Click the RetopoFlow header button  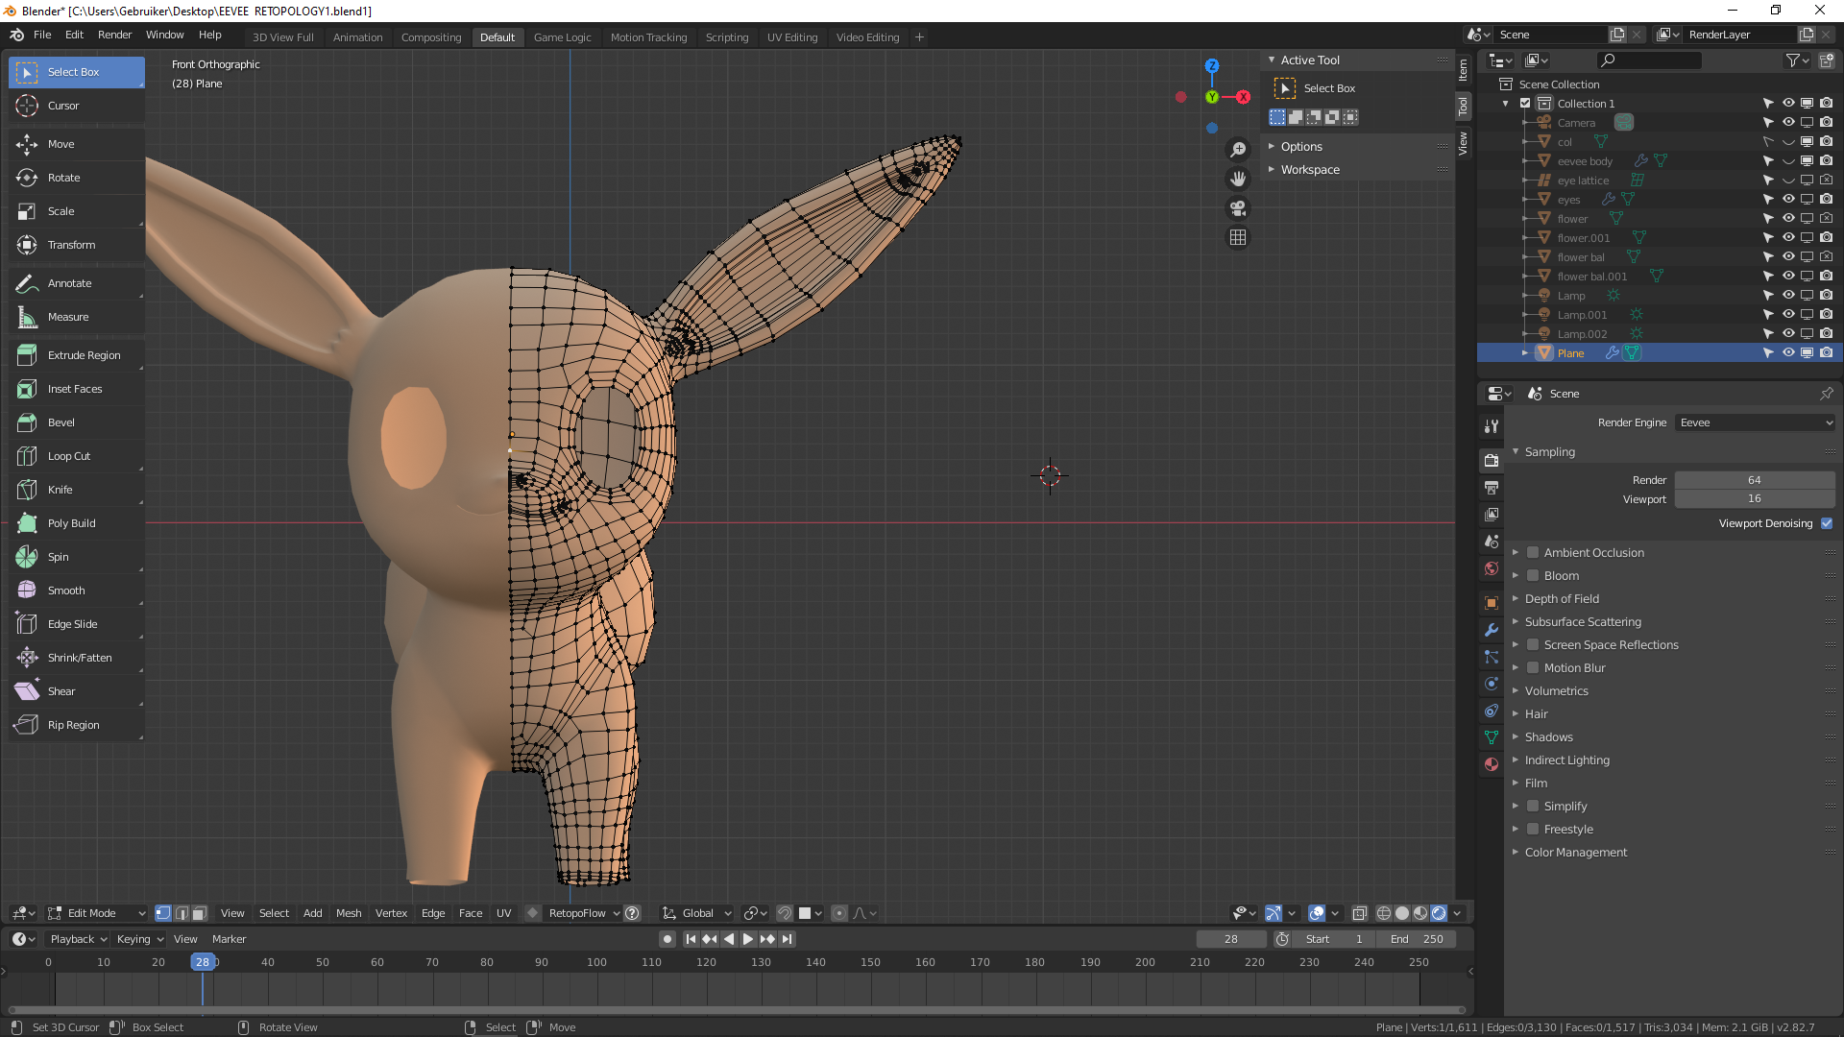pos(576,913)
